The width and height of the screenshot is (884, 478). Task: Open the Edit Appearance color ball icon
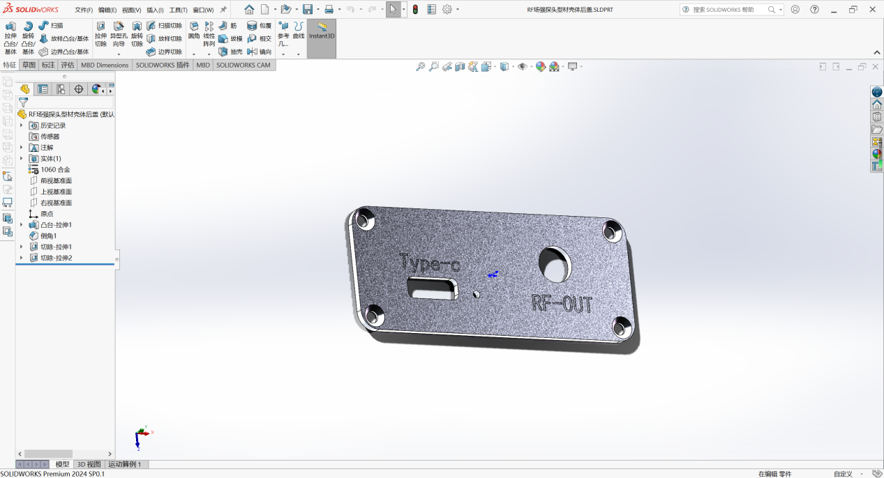pos(540,66)
